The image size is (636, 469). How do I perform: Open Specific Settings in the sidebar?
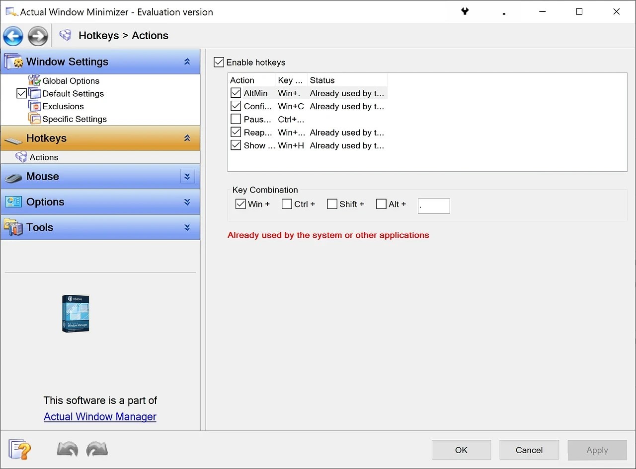click(x=74, y=119)
